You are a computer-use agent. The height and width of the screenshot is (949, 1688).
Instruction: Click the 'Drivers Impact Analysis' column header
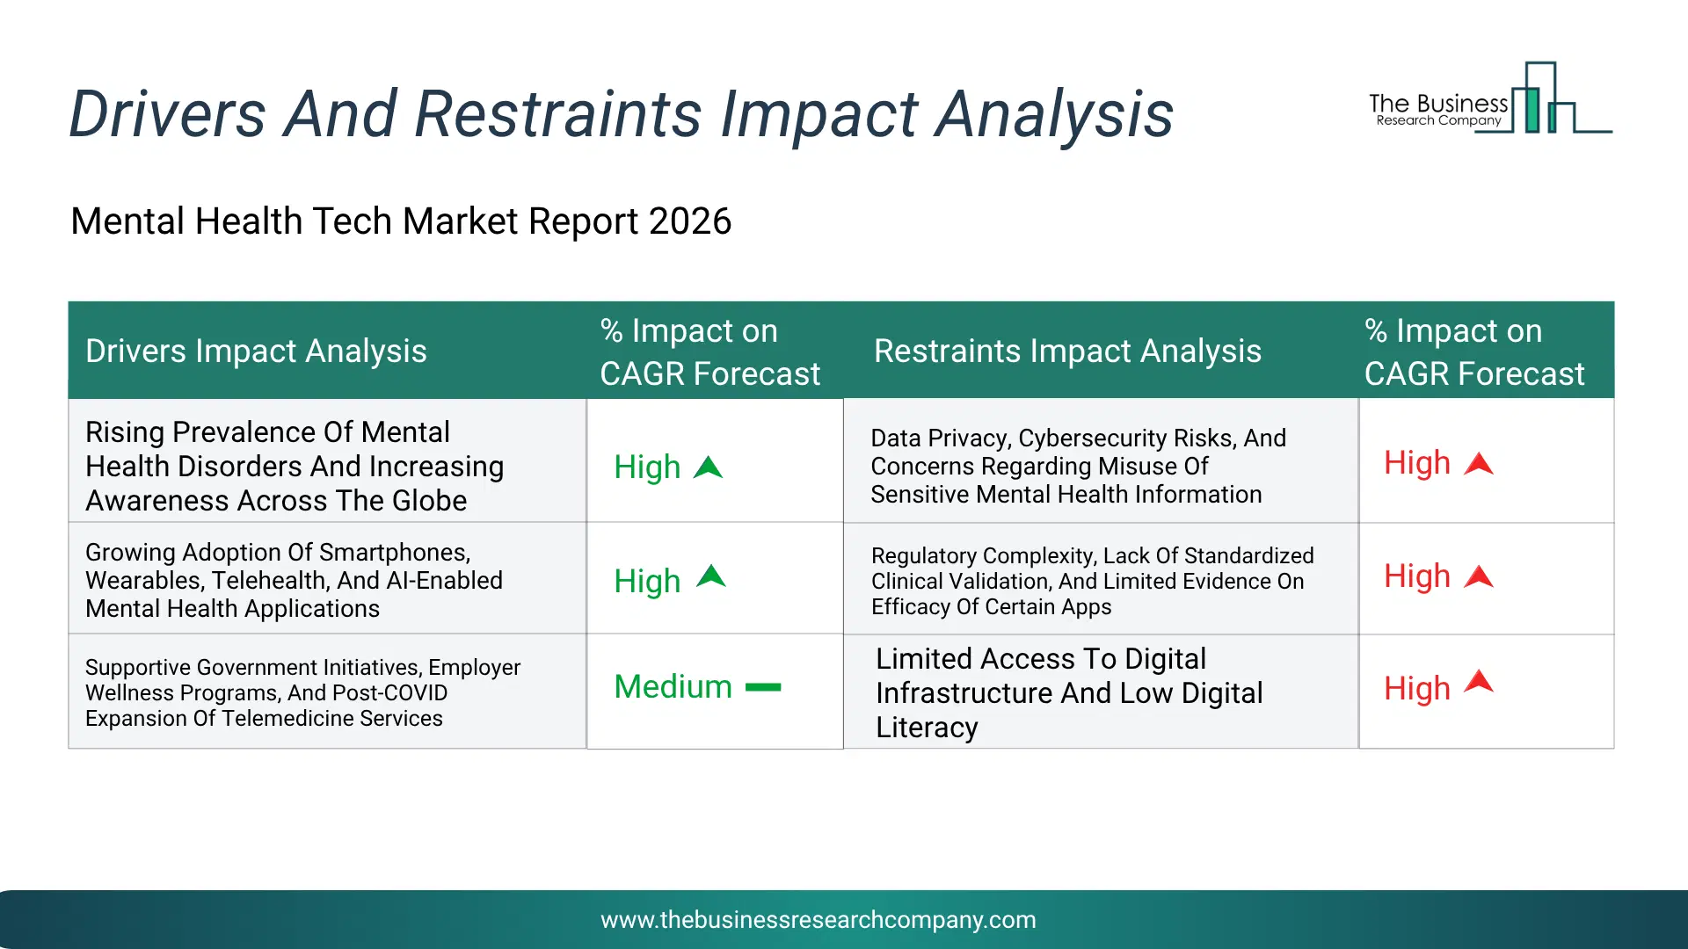click(256, 351)
